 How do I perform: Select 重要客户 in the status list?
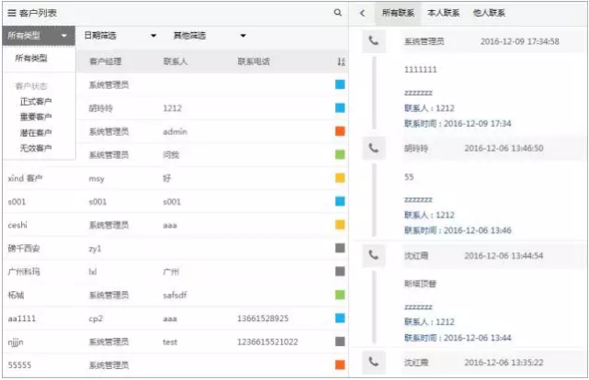[x=36, y=117]
